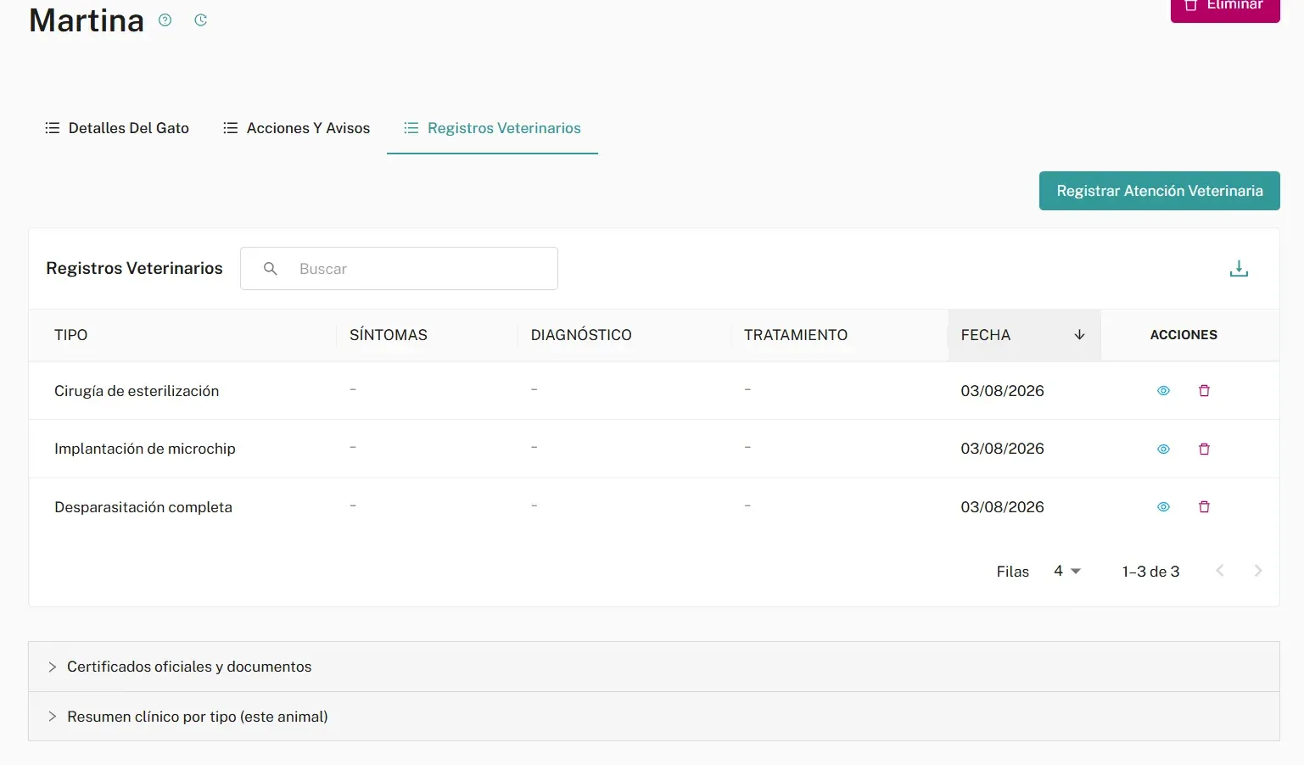This screenshot has width=1304, height=765.
Task: Delete the Implantación de microchip record
Action: [1204, 450]
